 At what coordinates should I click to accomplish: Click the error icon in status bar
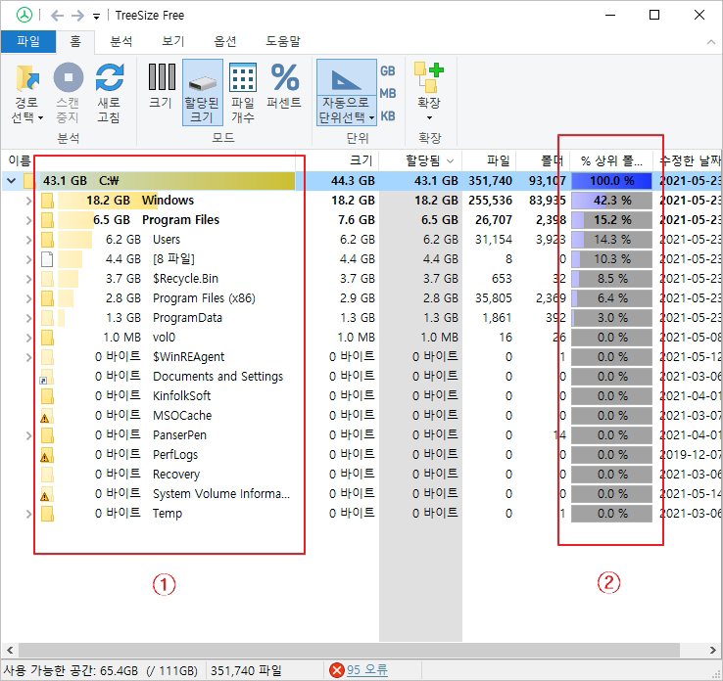(337, 670)
